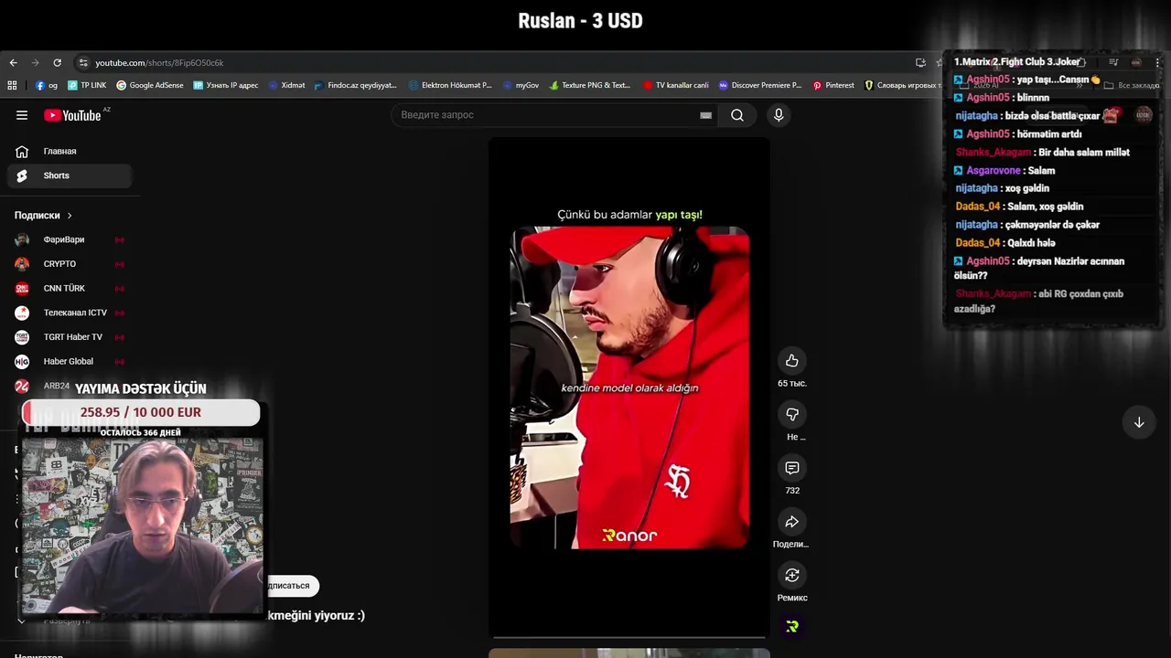Click the live indicator next to CRYPTO
Screen dimensions: 1171x658
(119, 264)
